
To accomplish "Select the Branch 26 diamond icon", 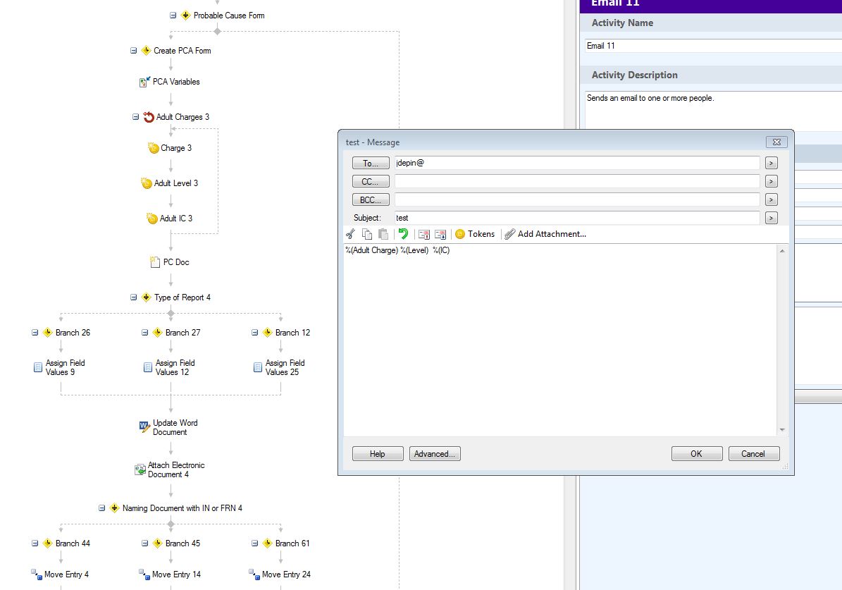I will click(47, 333).
